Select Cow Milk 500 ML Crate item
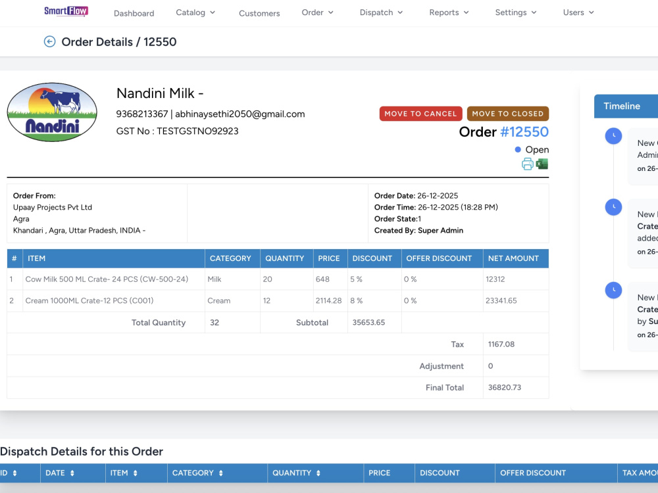Viewport: 658px width, 493px height. [107, 279]
